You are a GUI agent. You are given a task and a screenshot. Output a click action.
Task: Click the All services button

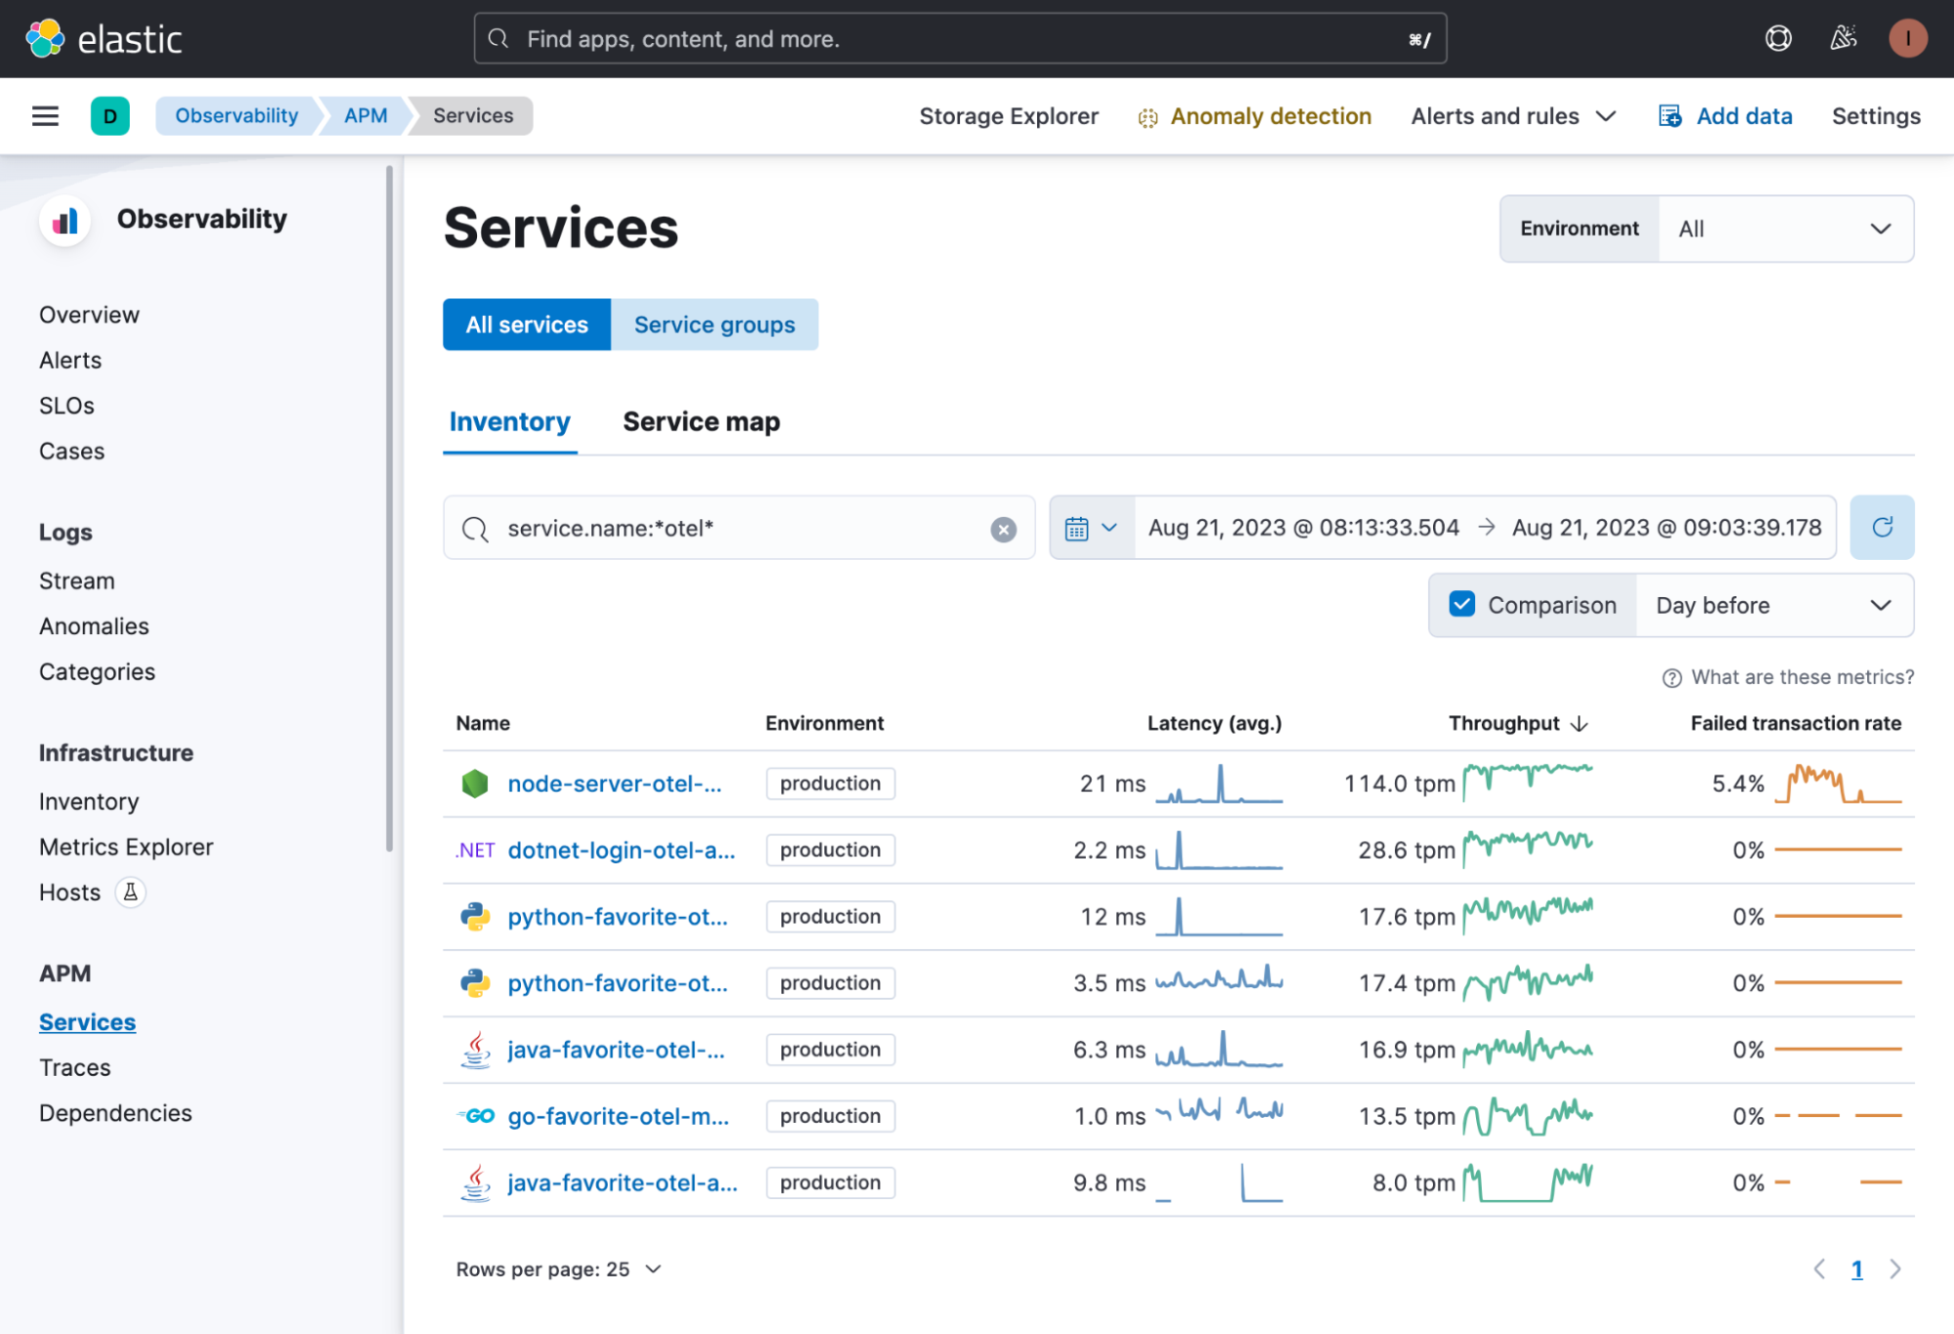tap(526, 322)
